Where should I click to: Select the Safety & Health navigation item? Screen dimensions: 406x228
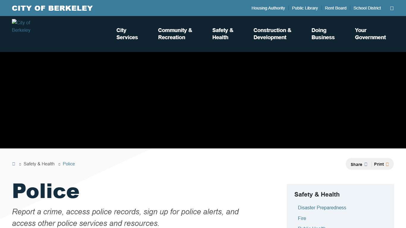click(x=222, y=34)
